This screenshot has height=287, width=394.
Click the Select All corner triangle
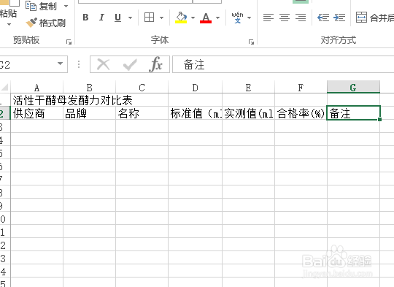pyautogui.click(x=5, y=88)
